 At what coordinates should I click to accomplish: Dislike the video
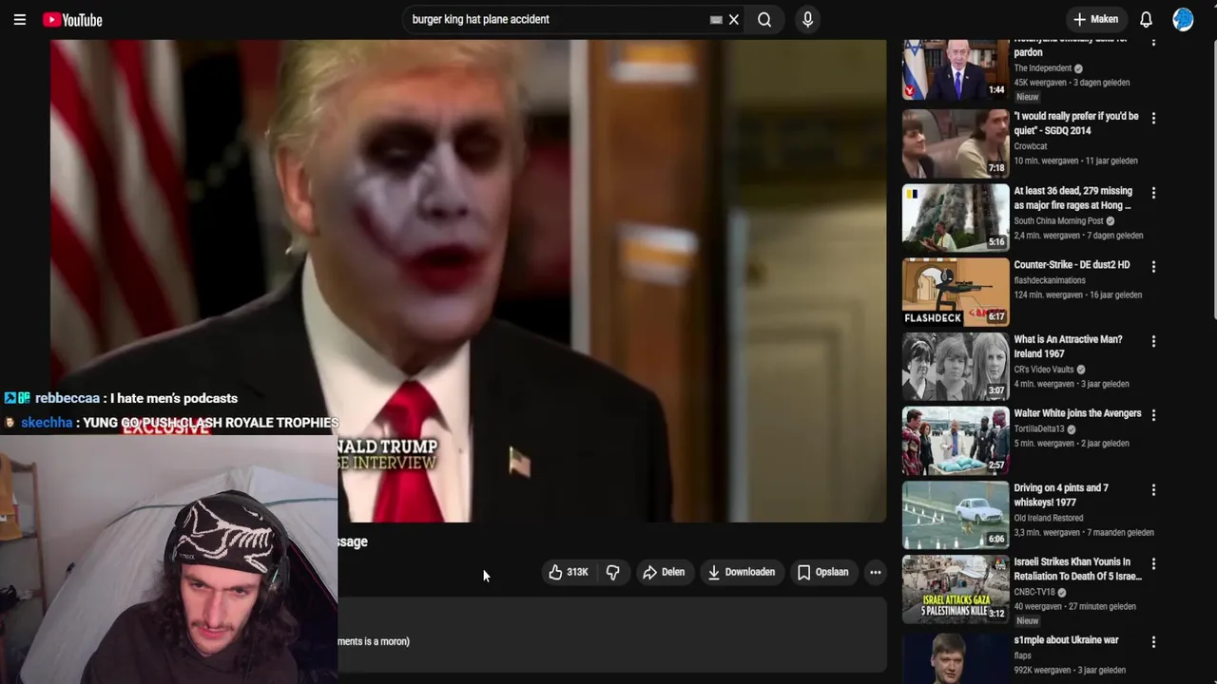pyautogui.click(x=613, y=572)
